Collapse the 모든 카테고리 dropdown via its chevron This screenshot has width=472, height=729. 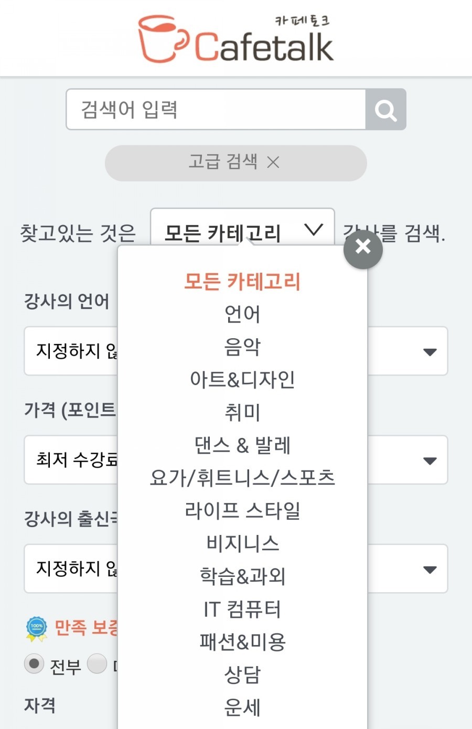[x=314, y=229]
